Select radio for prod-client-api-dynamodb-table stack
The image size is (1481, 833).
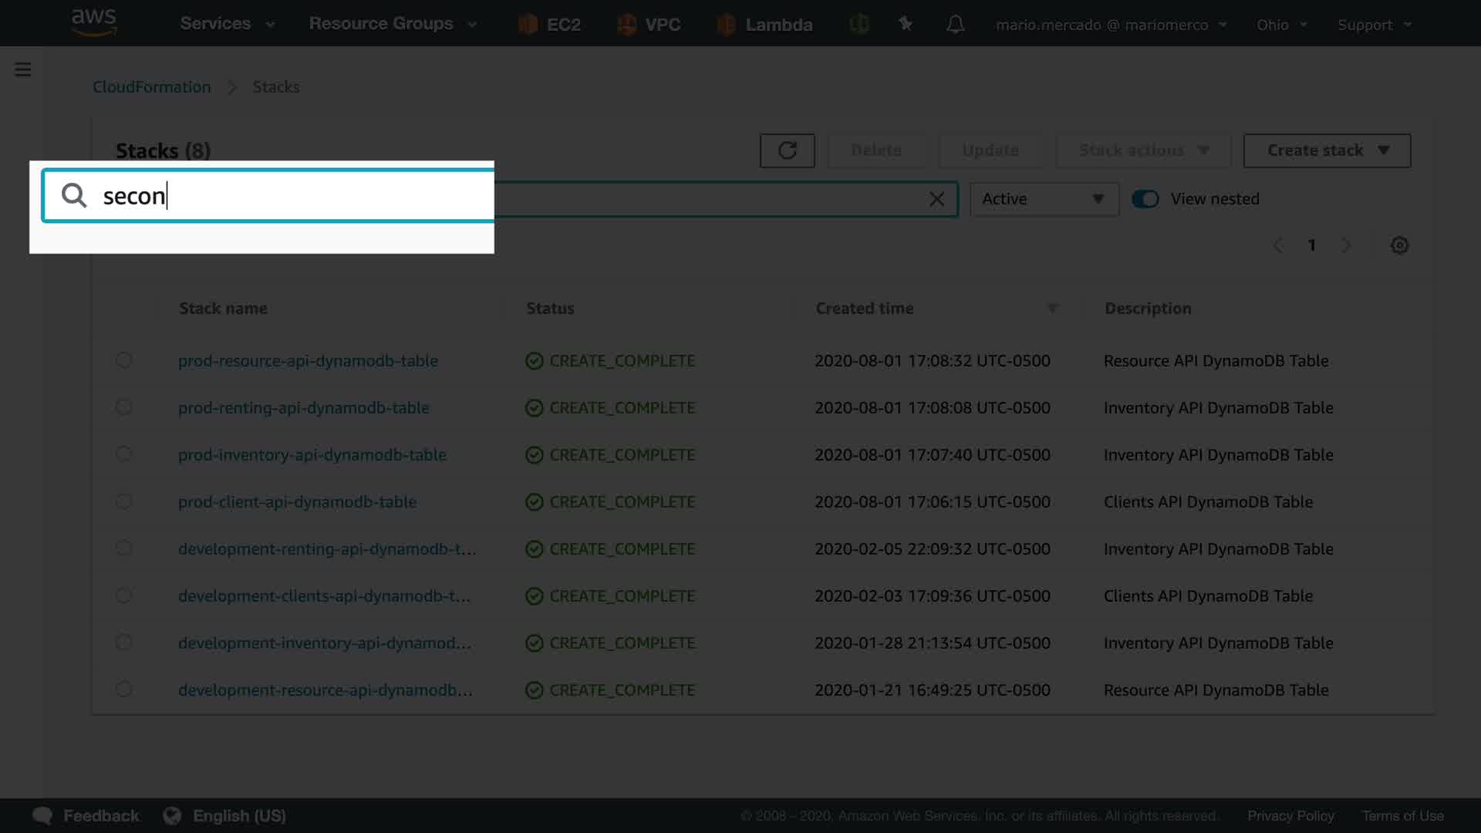[x=123, y=501]
